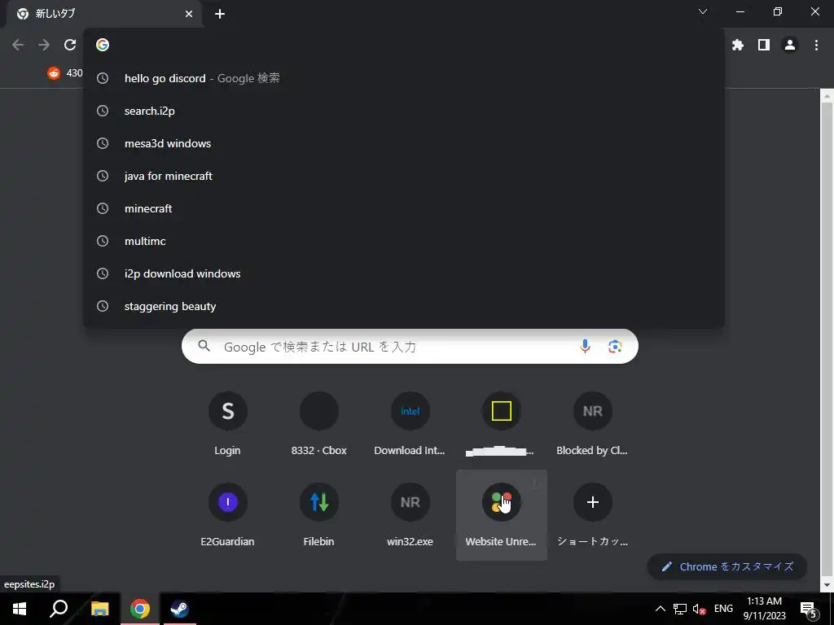This screenshot has height=625, width=834.
Task: Choose the minecraft history suggestion
Action: (x=404, y=208)
